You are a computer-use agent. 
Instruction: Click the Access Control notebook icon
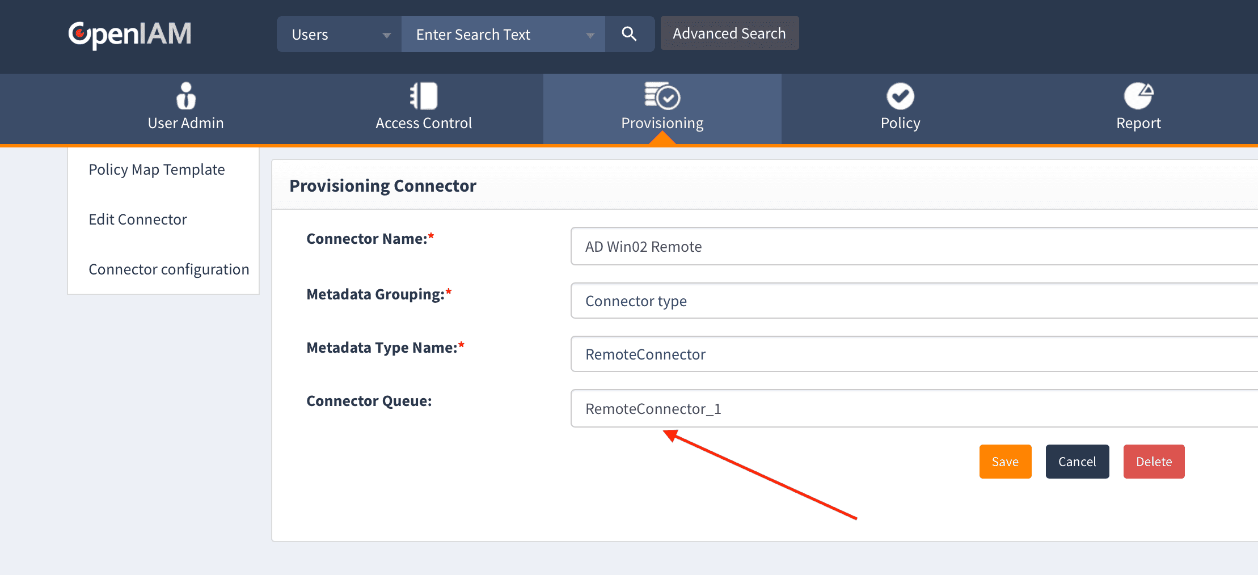pyautogui.click(x=424, y=96)
